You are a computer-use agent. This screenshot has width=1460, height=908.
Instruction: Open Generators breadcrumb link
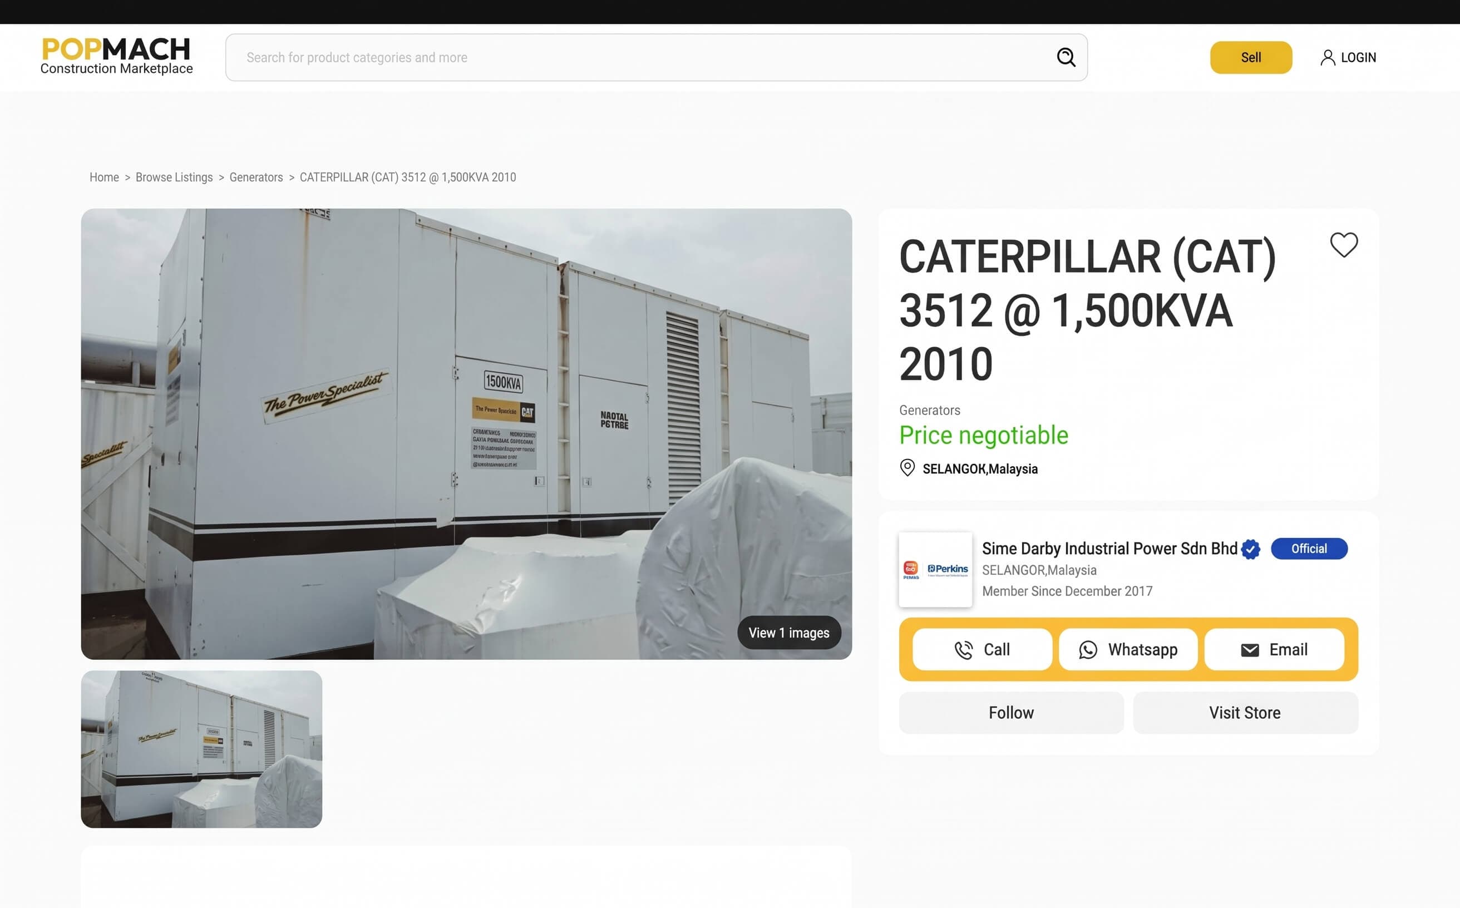tap(256, 177)
